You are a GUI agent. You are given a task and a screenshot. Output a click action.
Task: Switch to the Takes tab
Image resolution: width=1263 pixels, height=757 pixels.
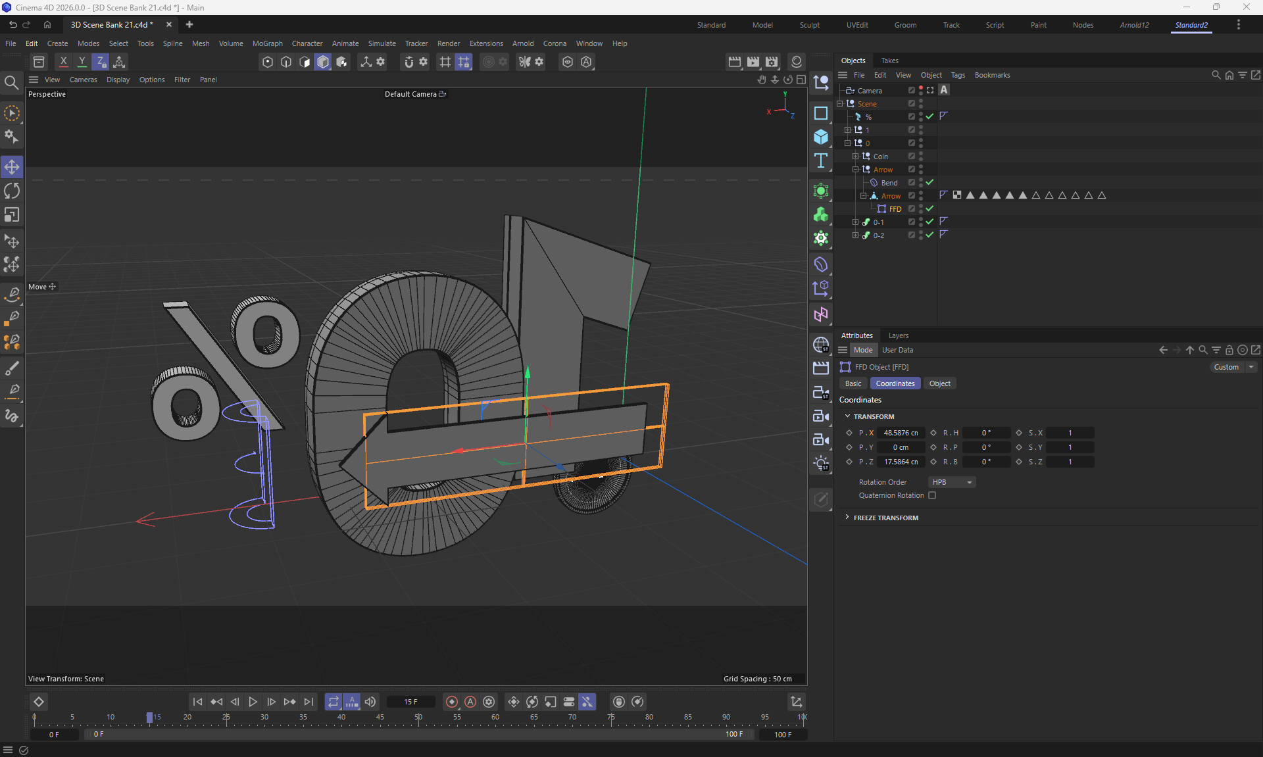889,61
